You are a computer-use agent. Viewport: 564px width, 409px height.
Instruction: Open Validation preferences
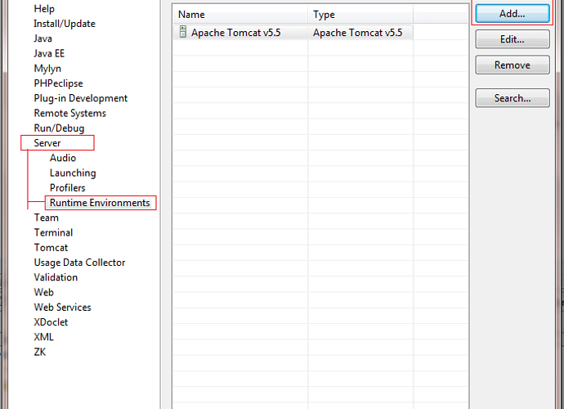[x=56, y=277]
